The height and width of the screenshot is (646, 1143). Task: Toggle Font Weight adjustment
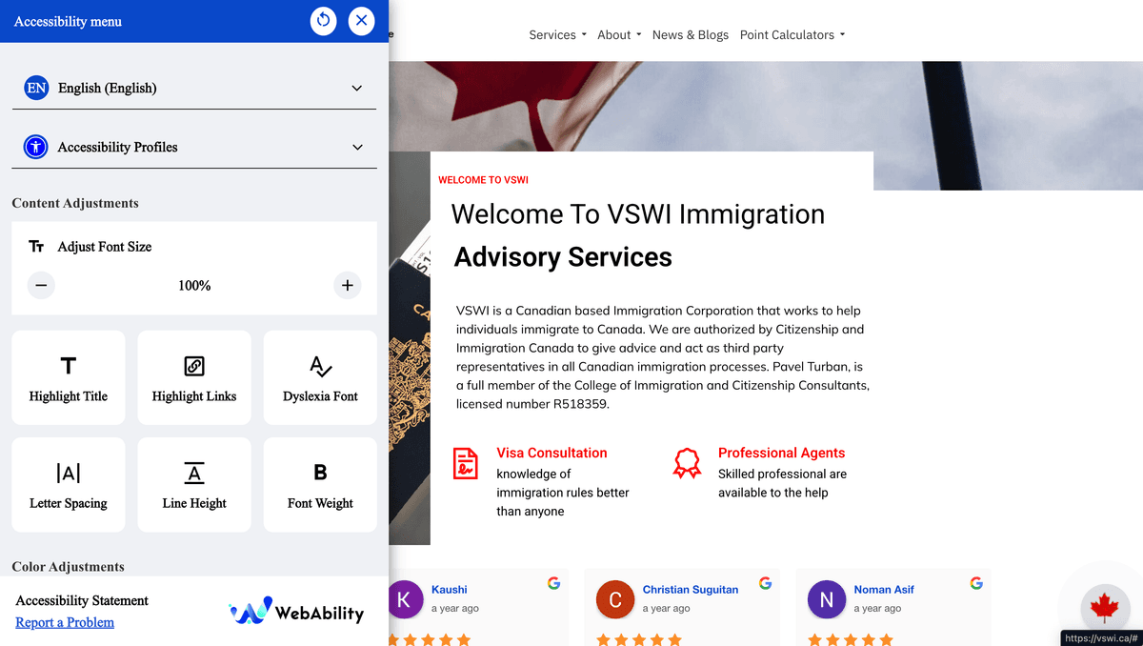[x=320, y=484]
